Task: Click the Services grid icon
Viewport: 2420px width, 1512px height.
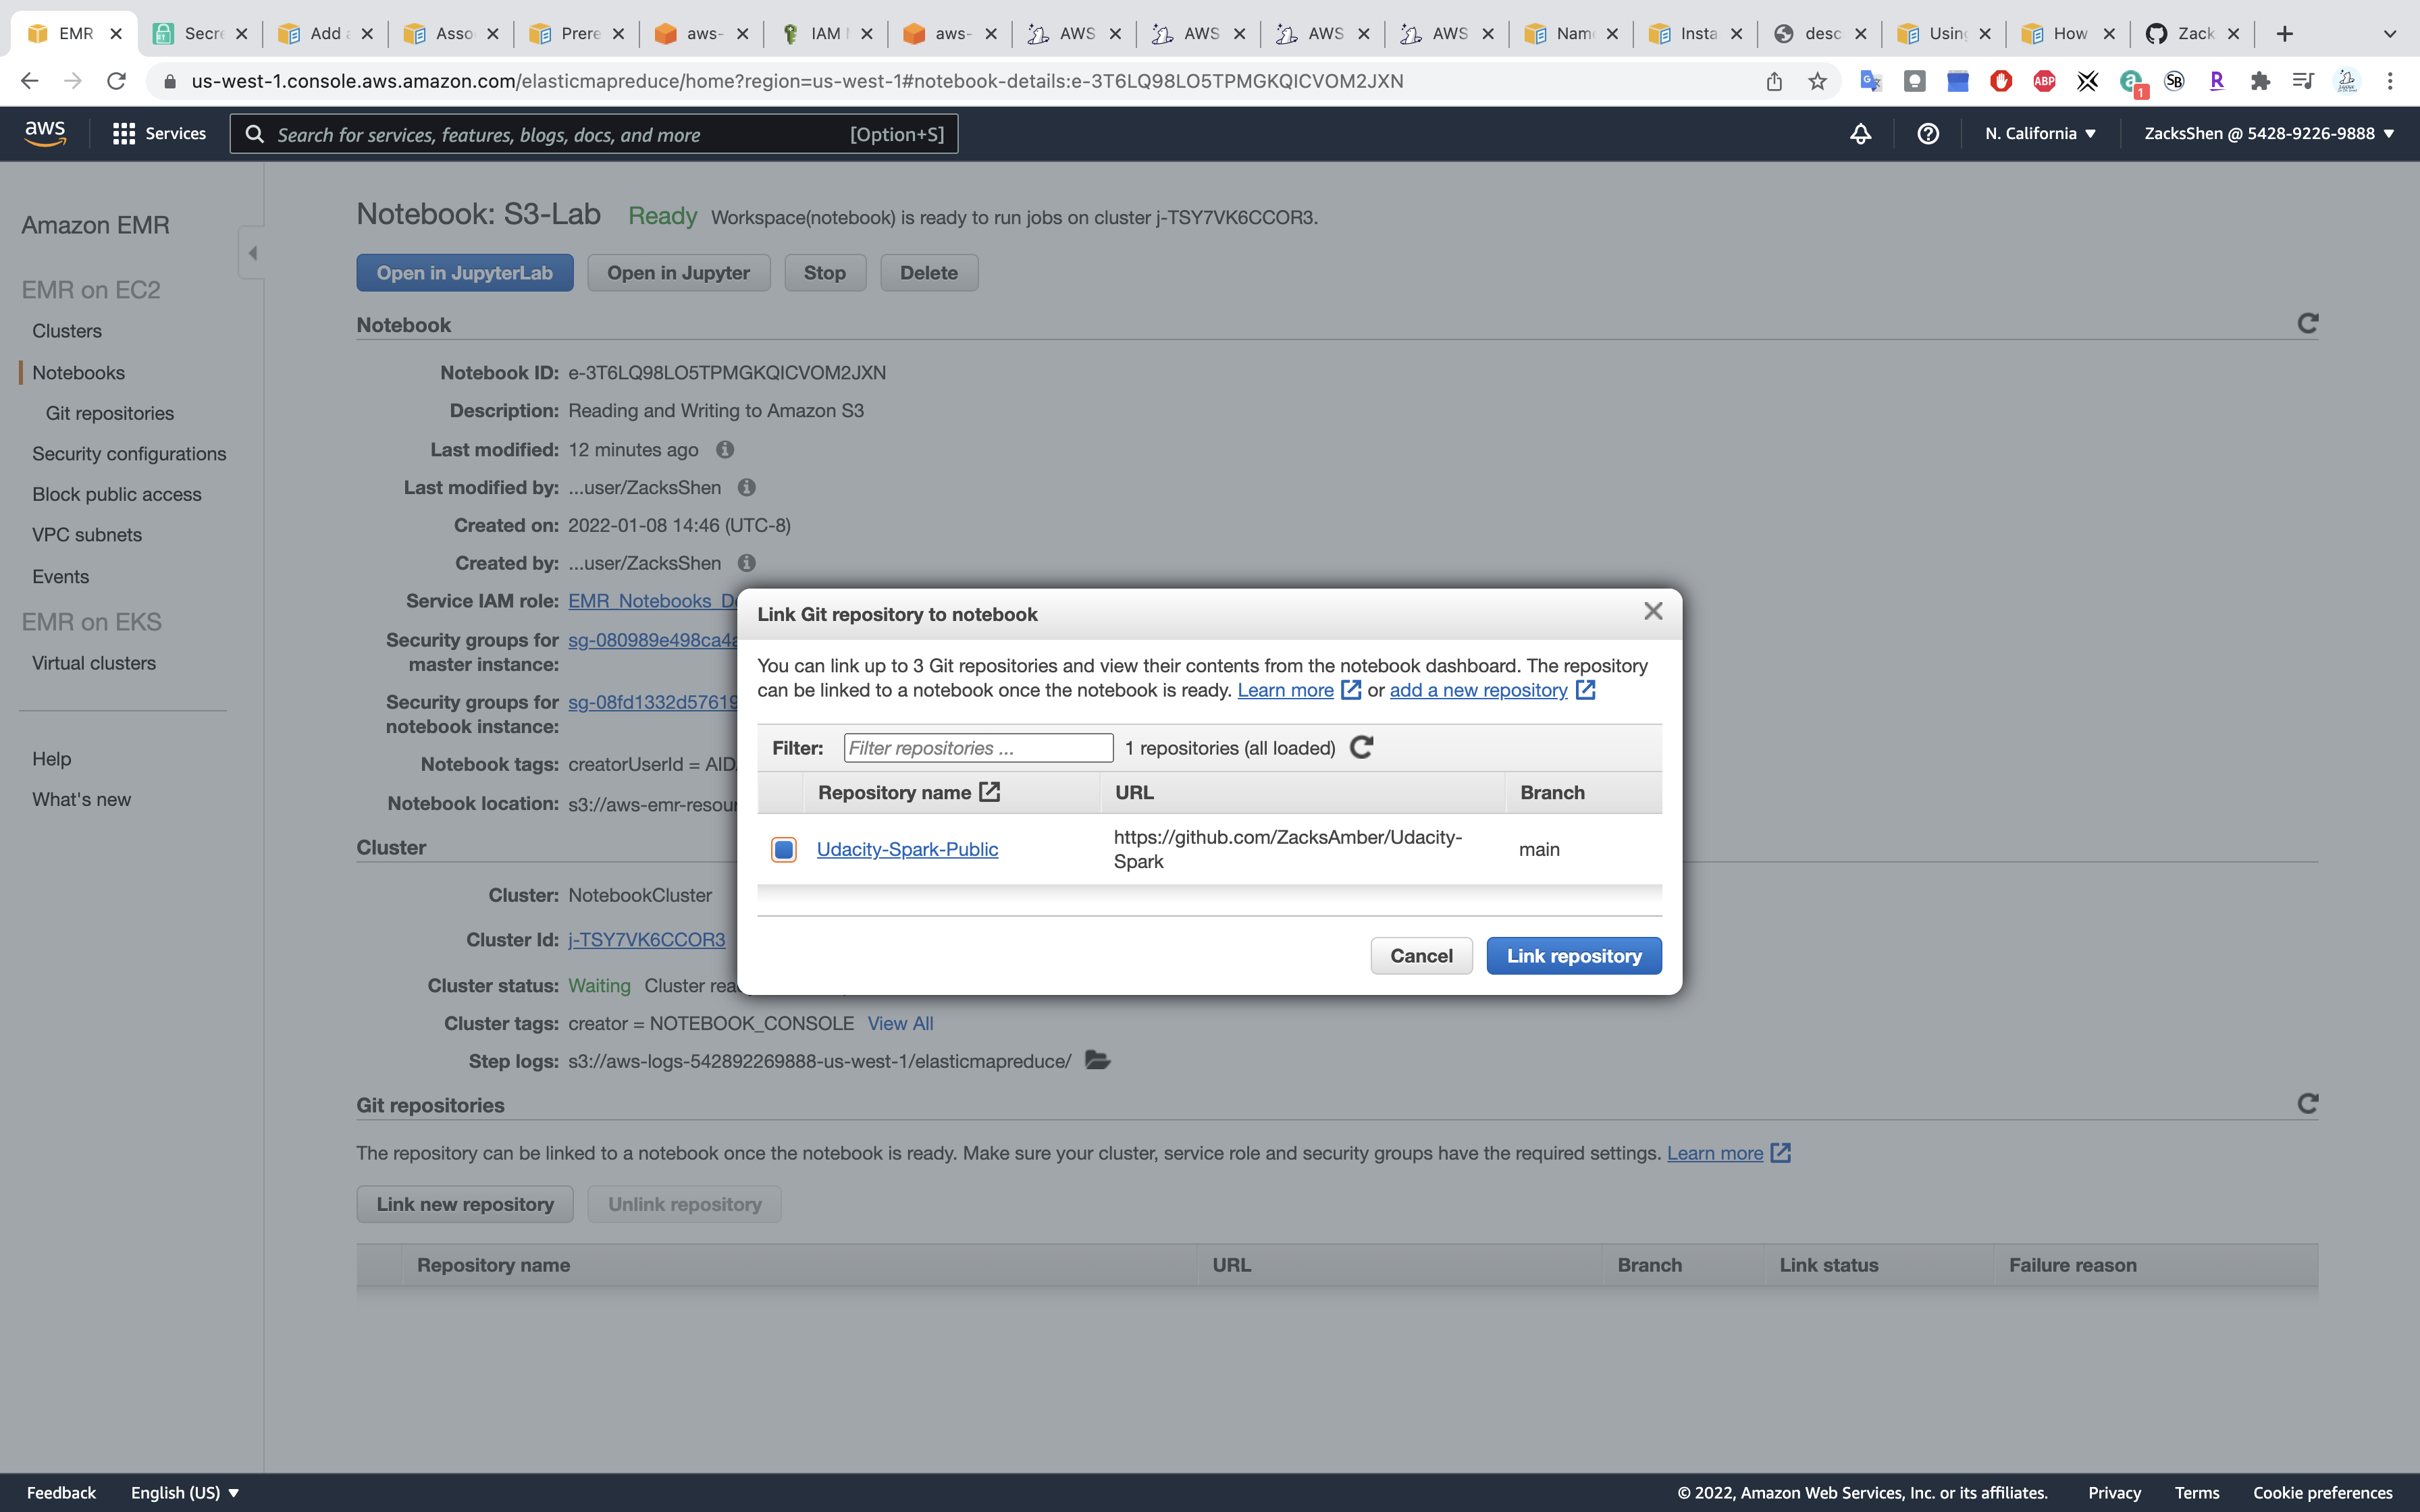Action: tap(124, 134)
